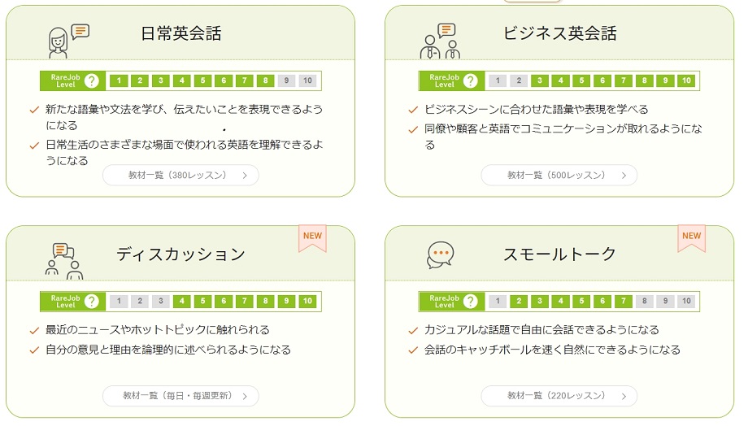The width and height of the screenshot is (748, 426).
Task: Open 教材一覧（500レッスン）materials list
Action: pos(559,175)
